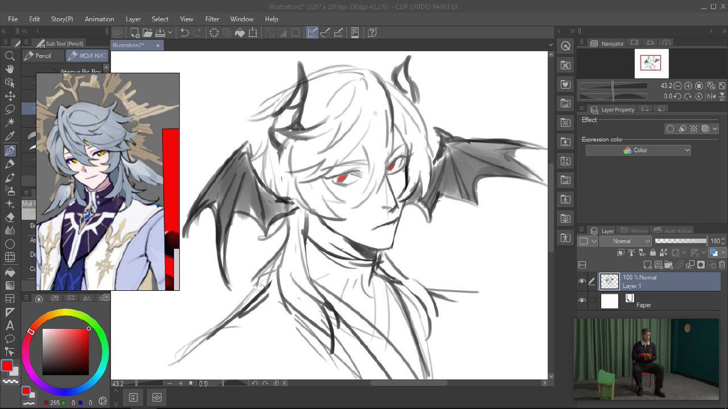
Task: Select the Text tool
Action: 10,325
